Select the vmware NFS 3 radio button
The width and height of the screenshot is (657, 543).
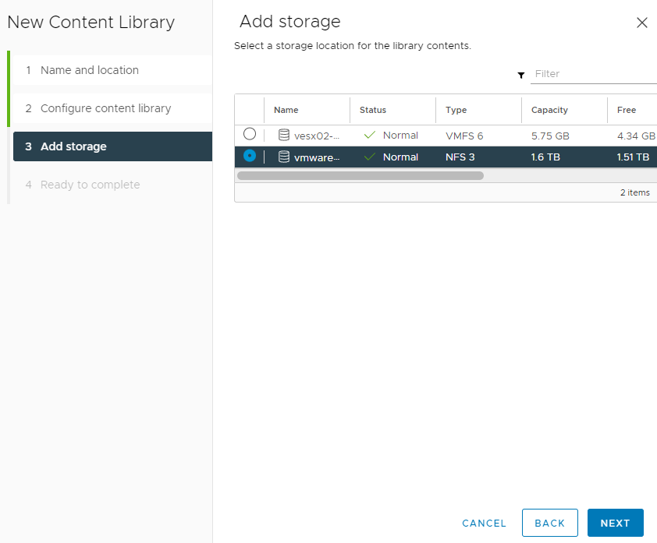pos(250,156)
